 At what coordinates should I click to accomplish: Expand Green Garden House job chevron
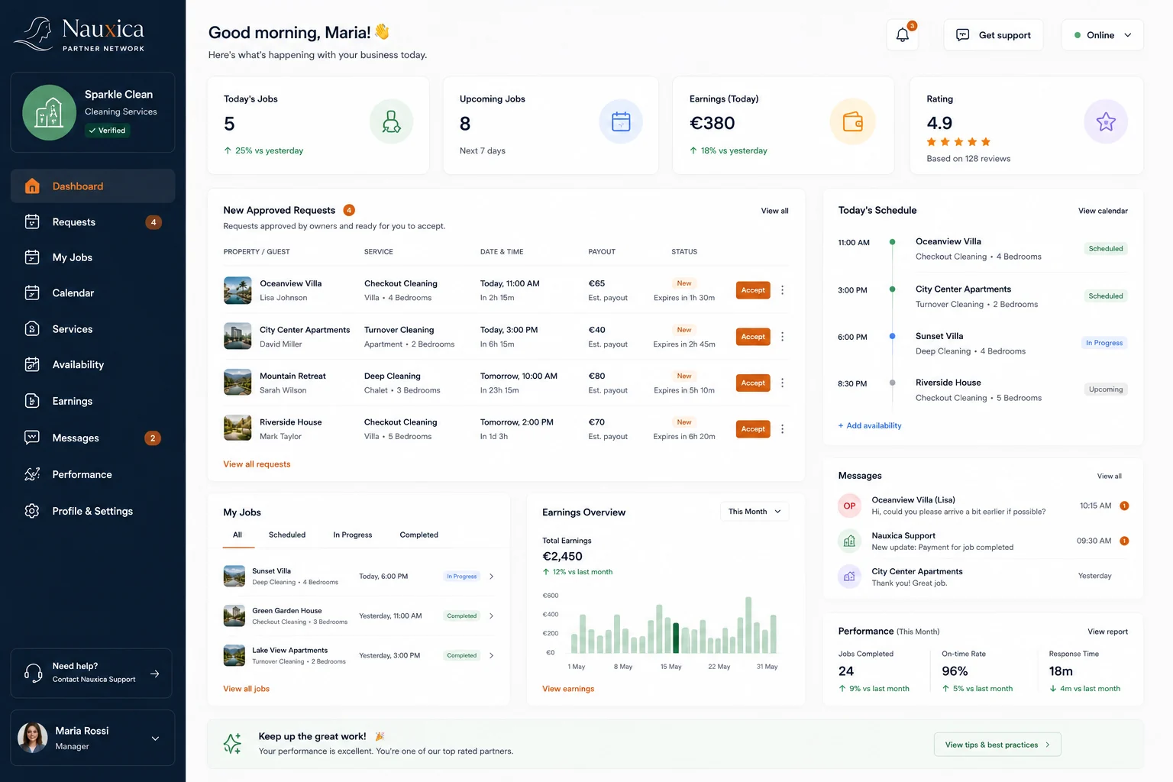pos(491,616)
